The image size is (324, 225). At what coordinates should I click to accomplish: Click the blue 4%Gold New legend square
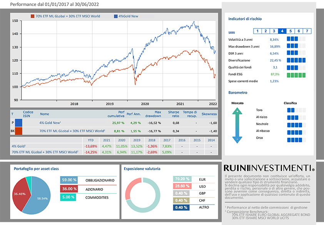[116, 16]
